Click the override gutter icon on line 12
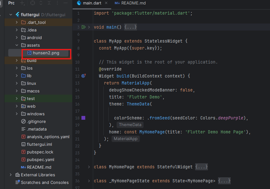The width and height of the screenshot is (270, 189). coord(84,76)
